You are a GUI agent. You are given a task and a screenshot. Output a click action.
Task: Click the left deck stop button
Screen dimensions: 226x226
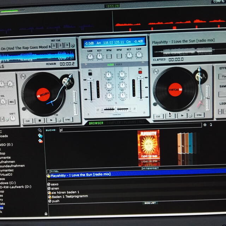[x=40, y=120]
